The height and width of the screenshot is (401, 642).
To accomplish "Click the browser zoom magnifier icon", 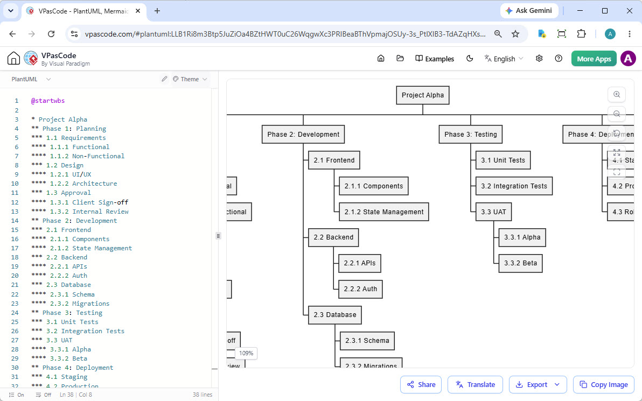I will point(498,34).
